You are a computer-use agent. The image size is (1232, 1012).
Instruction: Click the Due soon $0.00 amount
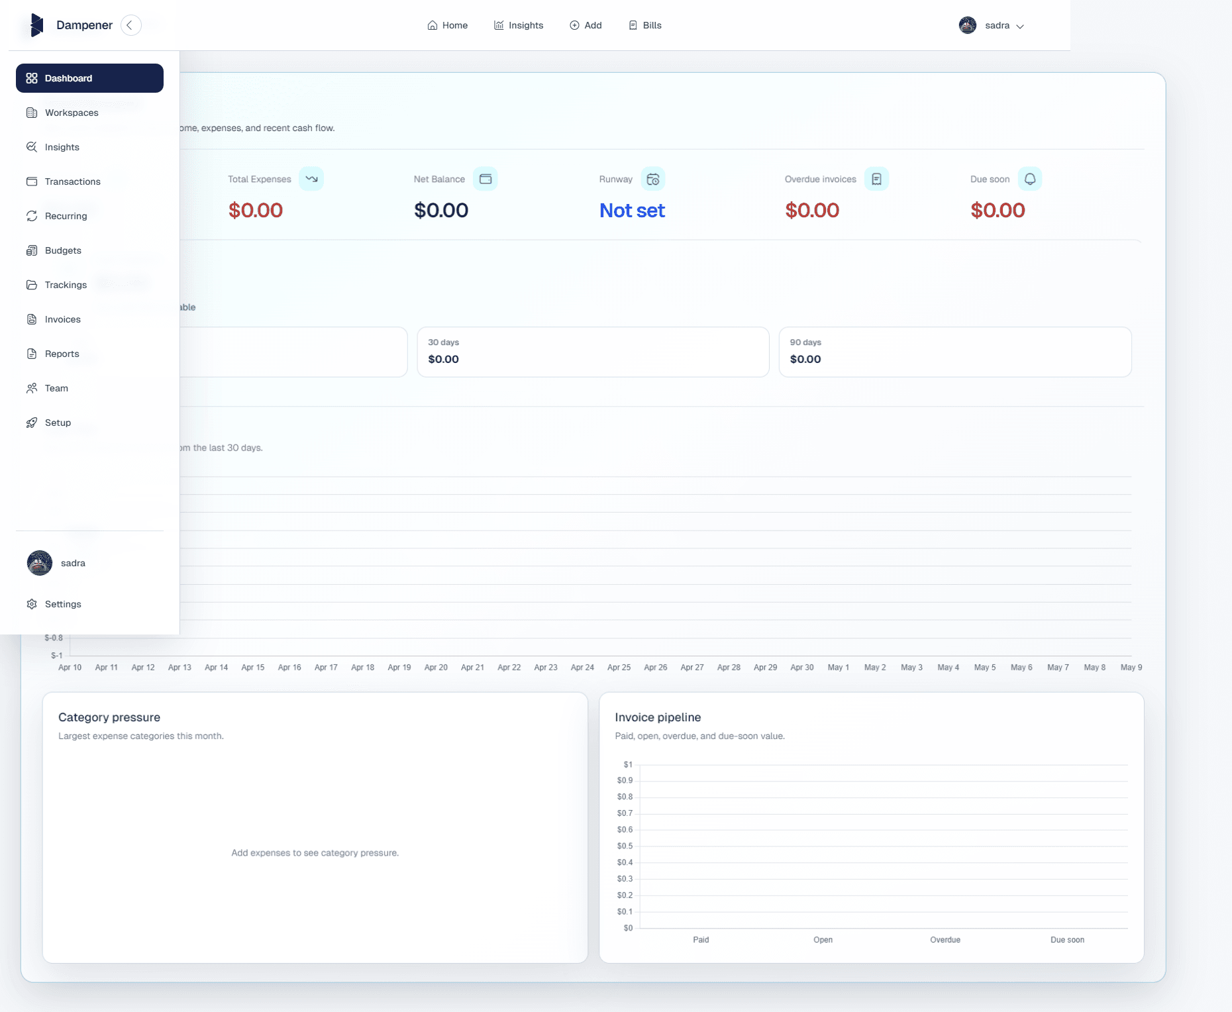(x=998, y=211)
